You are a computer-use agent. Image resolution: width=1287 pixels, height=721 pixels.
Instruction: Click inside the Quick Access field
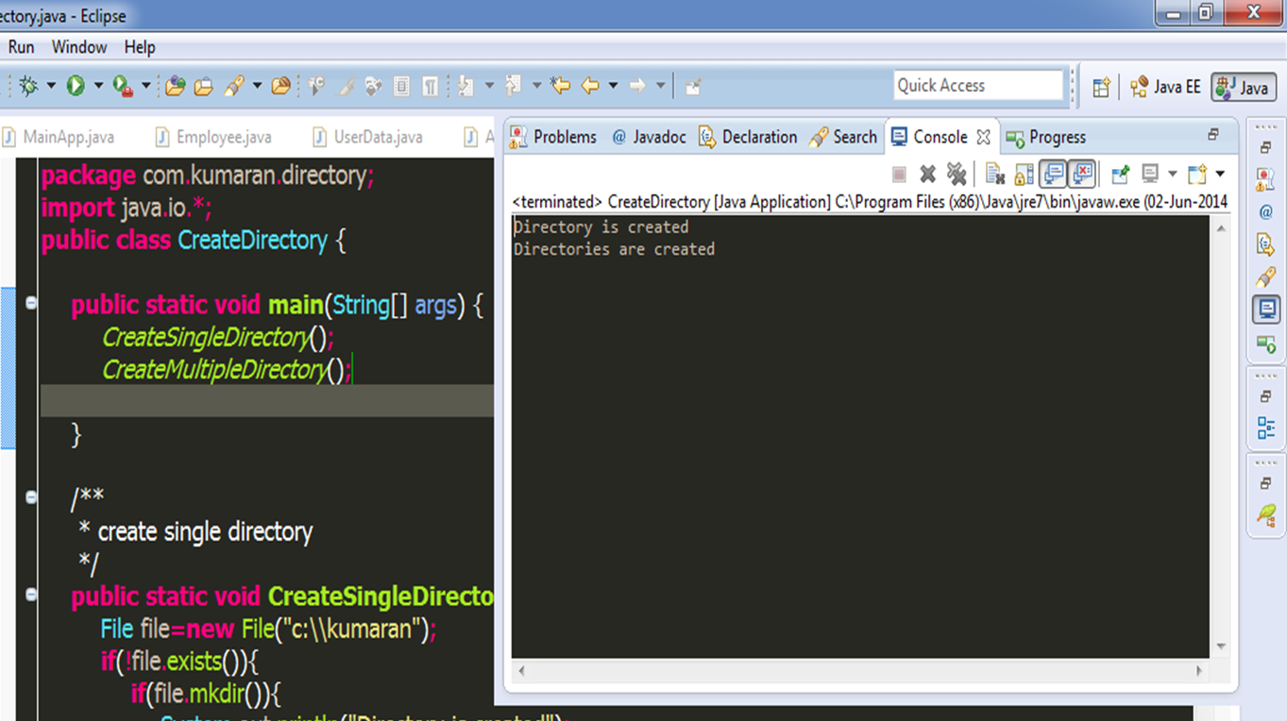(978, 85)
